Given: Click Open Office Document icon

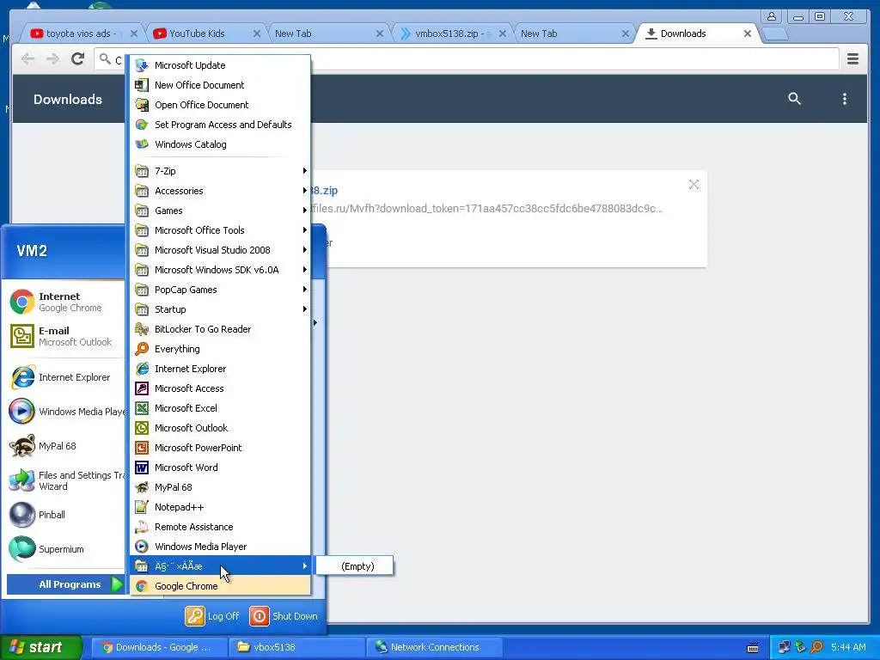Looking at the screenshot, I should point(142,105).
